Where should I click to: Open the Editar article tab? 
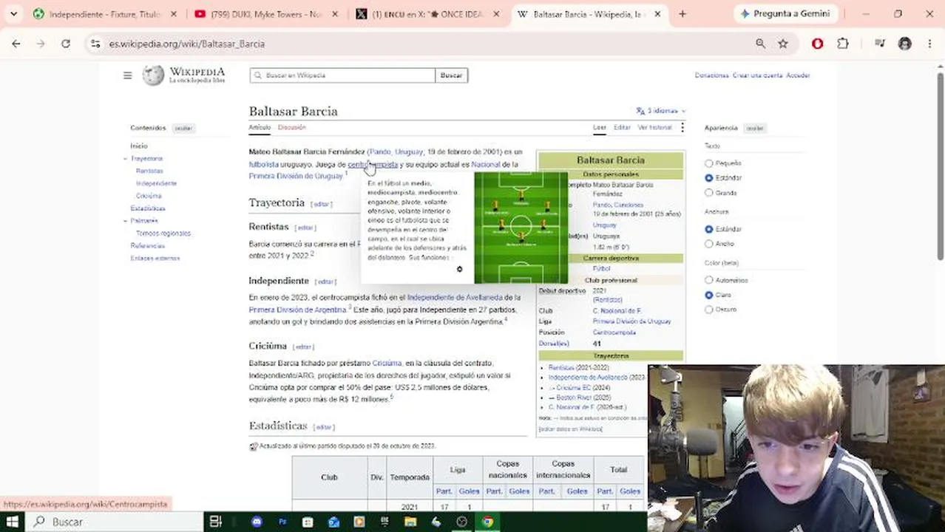[622, 128]
